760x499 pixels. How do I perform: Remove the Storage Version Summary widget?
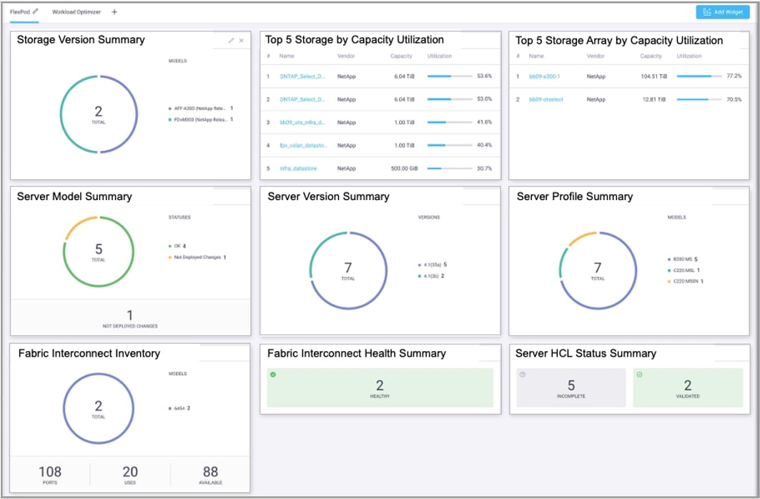point(242,41)
